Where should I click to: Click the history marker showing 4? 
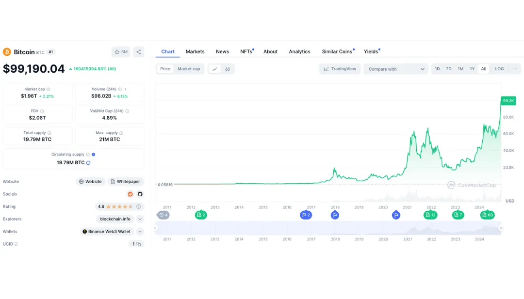coord(164,215)
